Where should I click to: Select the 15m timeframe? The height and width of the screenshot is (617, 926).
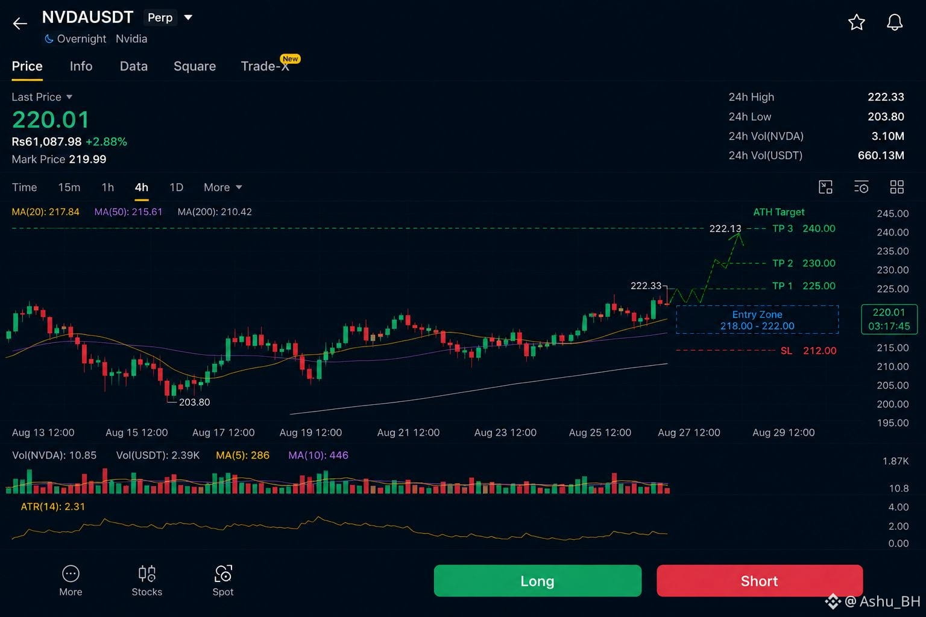click(x=69, y=187)
